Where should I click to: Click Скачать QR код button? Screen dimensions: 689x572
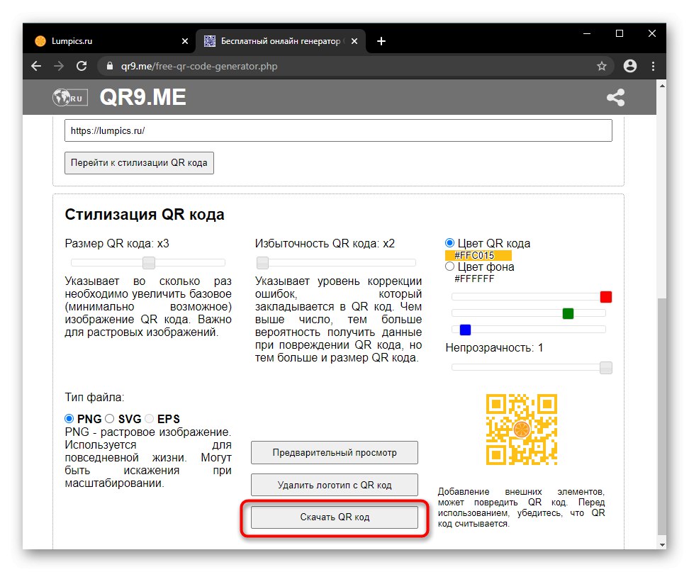pyautogui.click(x=335, y=517)
